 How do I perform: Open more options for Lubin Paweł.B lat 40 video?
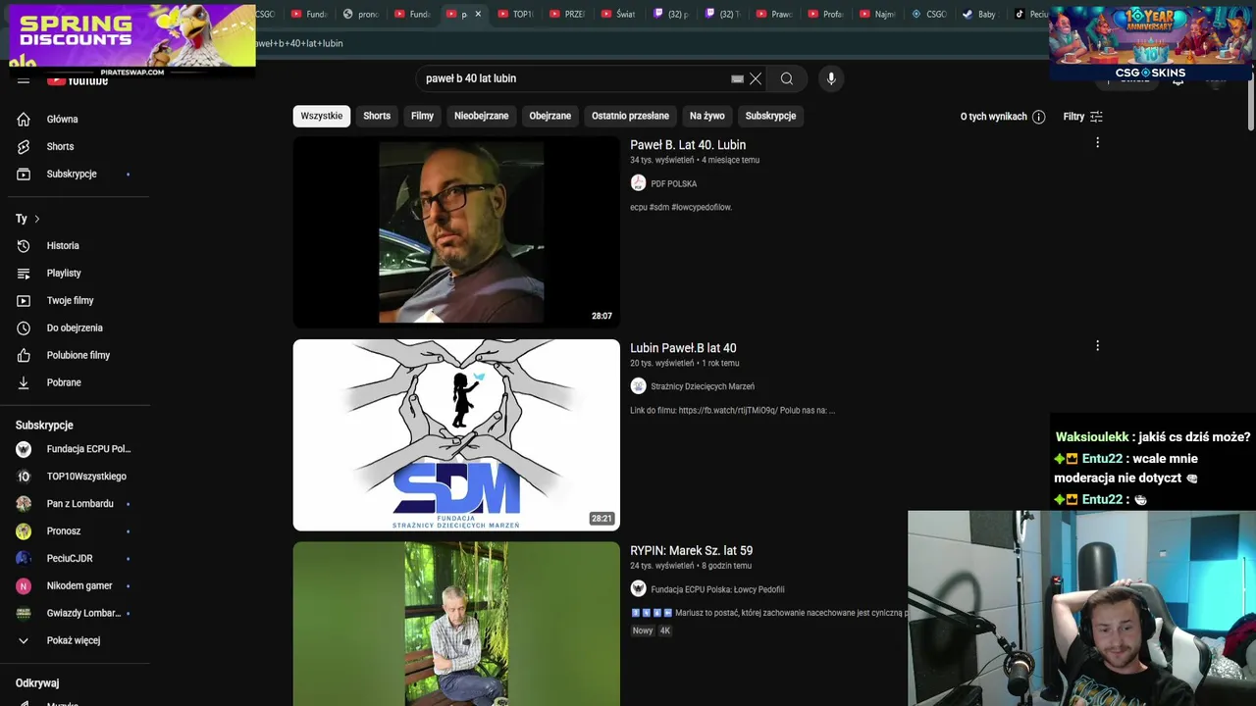1097,345
